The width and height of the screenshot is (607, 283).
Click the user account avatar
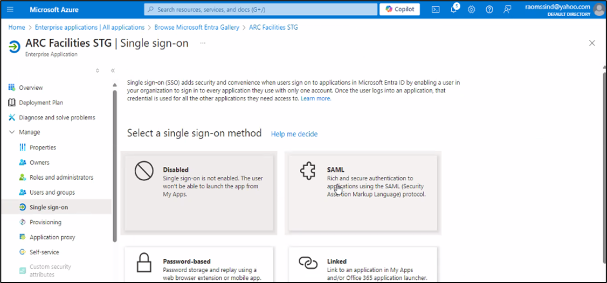pos(599,10)
